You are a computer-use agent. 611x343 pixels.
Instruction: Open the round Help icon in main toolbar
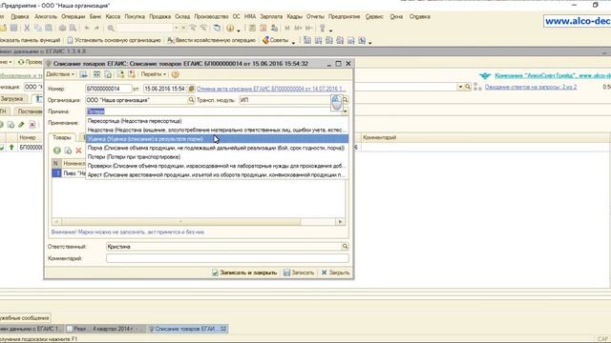pos(230,28)
